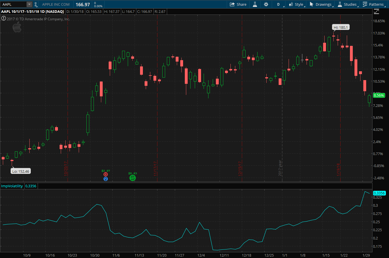Image resolution: width=389 pixels, height=258 pixels.
Task: Click the 1/19/18 expiration line label
Action: pos(338,170)
